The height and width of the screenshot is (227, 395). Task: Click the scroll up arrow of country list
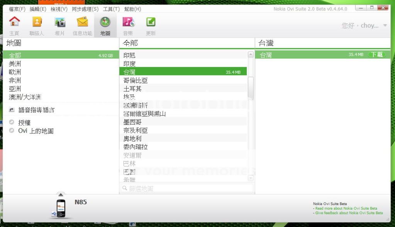point(251,54)
